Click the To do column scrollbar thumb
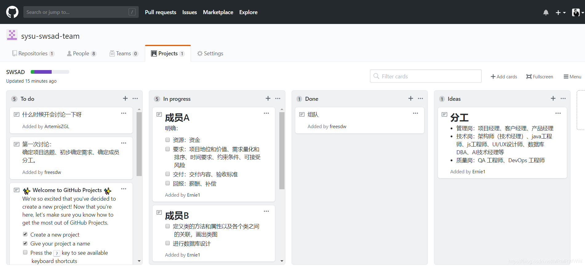This screenshot has height=267, width=585. (139, 144)
